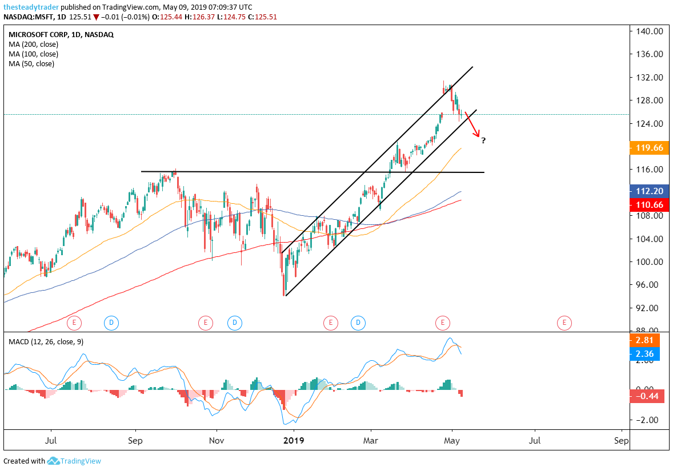Open the thesteadytrader author name

pos(31,7)
